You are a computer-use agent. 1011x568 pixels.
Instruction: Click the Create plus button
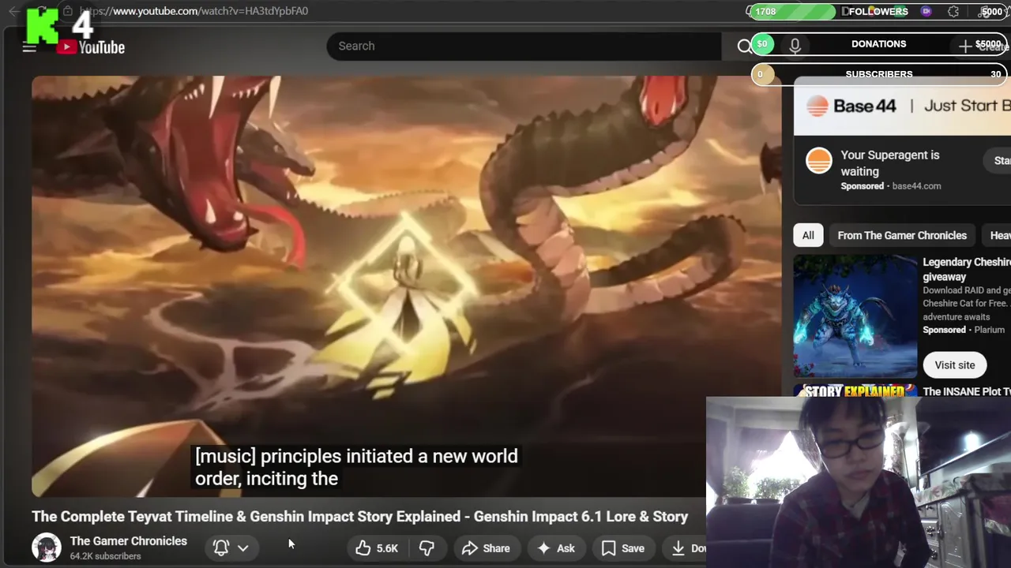click(x=965, y=47)
